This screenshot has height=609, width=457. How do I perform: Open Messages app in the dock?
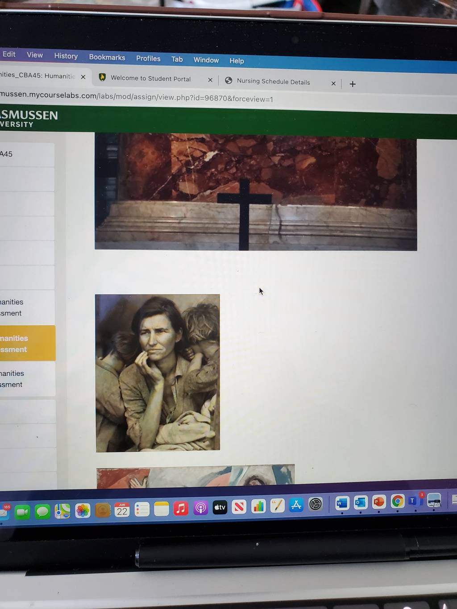(x=42, y=511)
